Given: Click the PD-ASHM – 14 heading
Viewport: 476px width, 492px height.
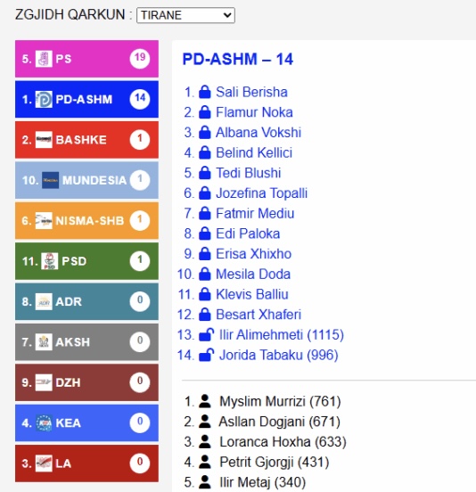Looking at the screenshot, I should [238, 59].
